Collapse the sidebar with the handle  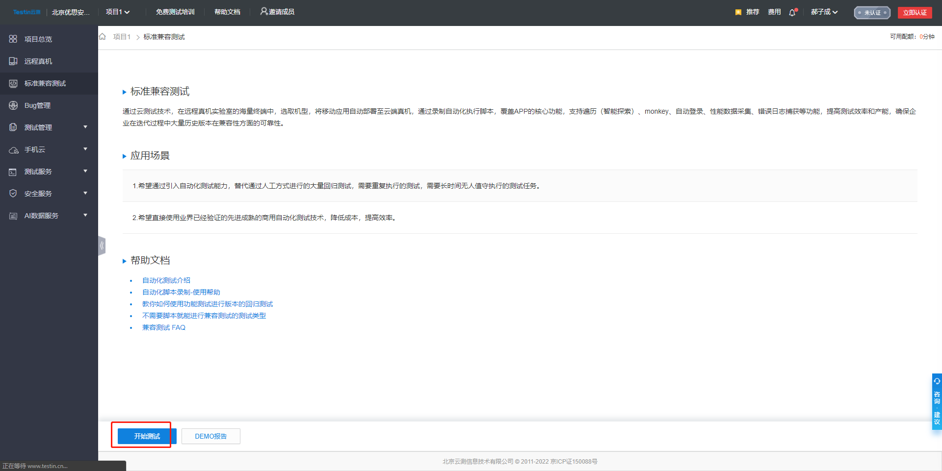tap(102, 246)
